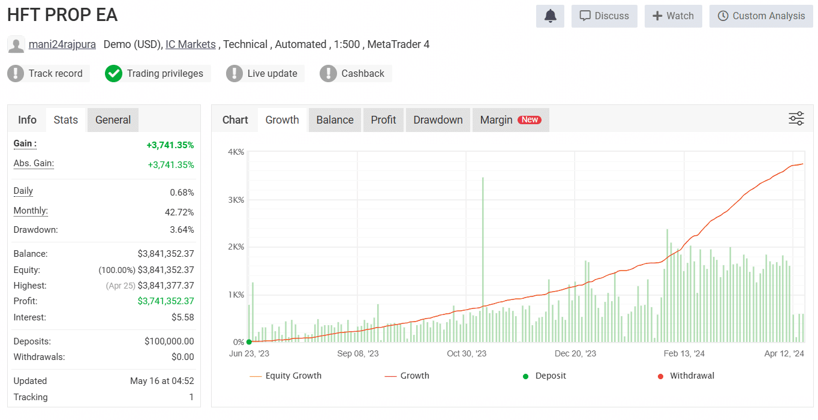Click the Live update warning icon
This screenshot has width=818, height=420.
click(234, 74)
